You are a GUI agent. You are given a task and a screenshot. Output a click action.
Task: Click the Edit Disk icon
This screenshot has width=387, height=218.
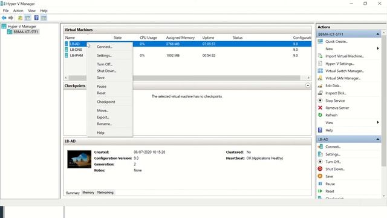tap(320, 86)
